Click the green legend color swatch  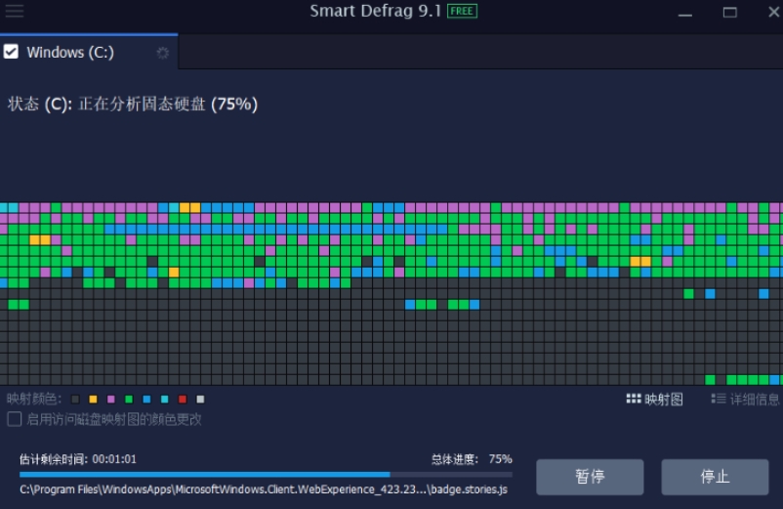tap(128, 400)
